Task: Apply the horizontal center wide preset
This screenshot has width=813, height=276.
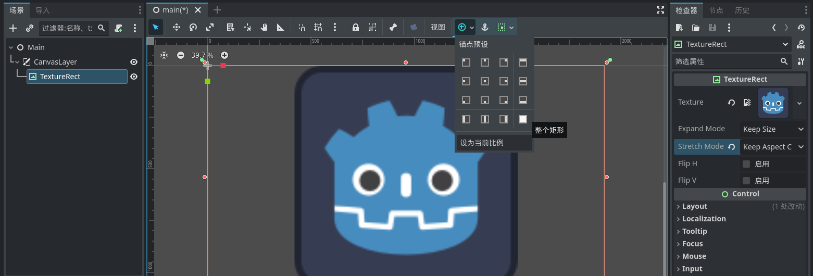Action: coord(523,81)
